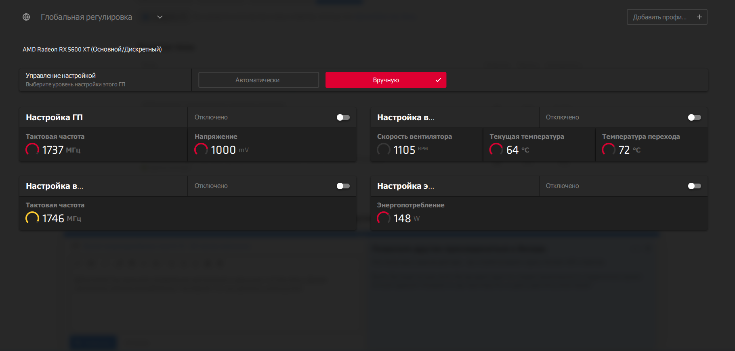This screenshot has width=735, height=351.
Task: Click the voltage 1000 mV gauge
Action: (201, 150)
